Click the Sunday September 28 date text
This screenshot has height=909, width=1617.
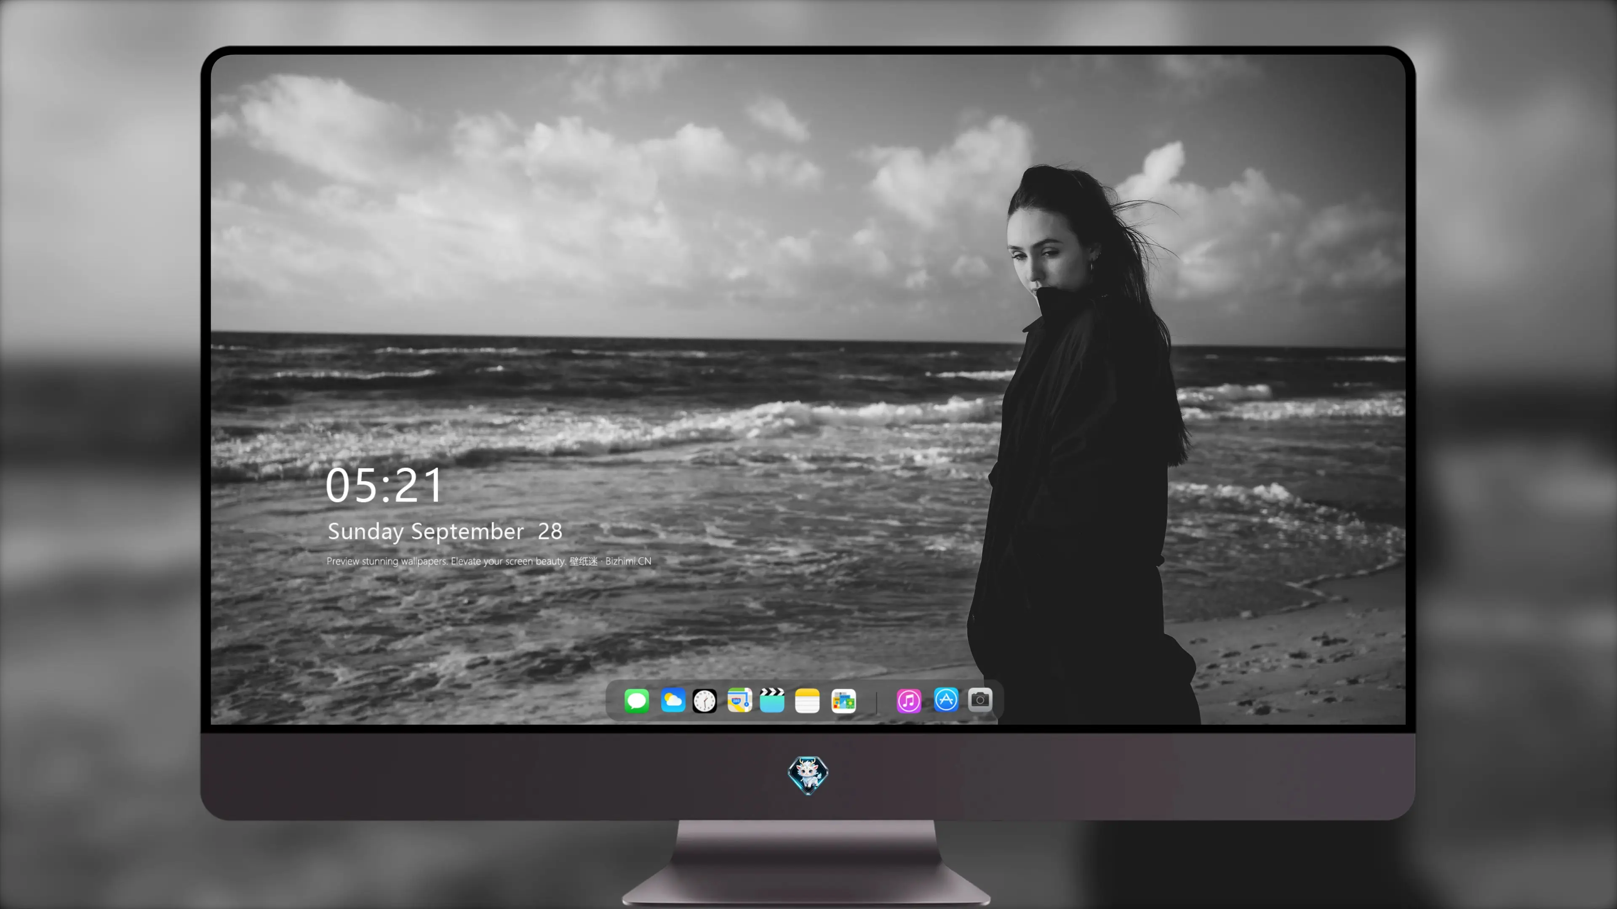coord(444,532)
